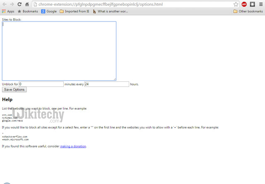Click the example text 'cnn.com'

point(7,115)
